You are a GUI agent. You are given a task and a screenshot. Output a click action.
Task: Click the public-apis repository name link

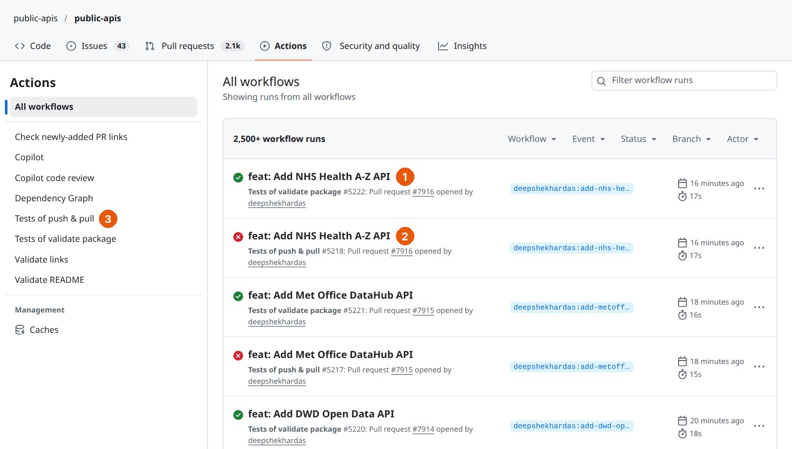click(98, 18)
